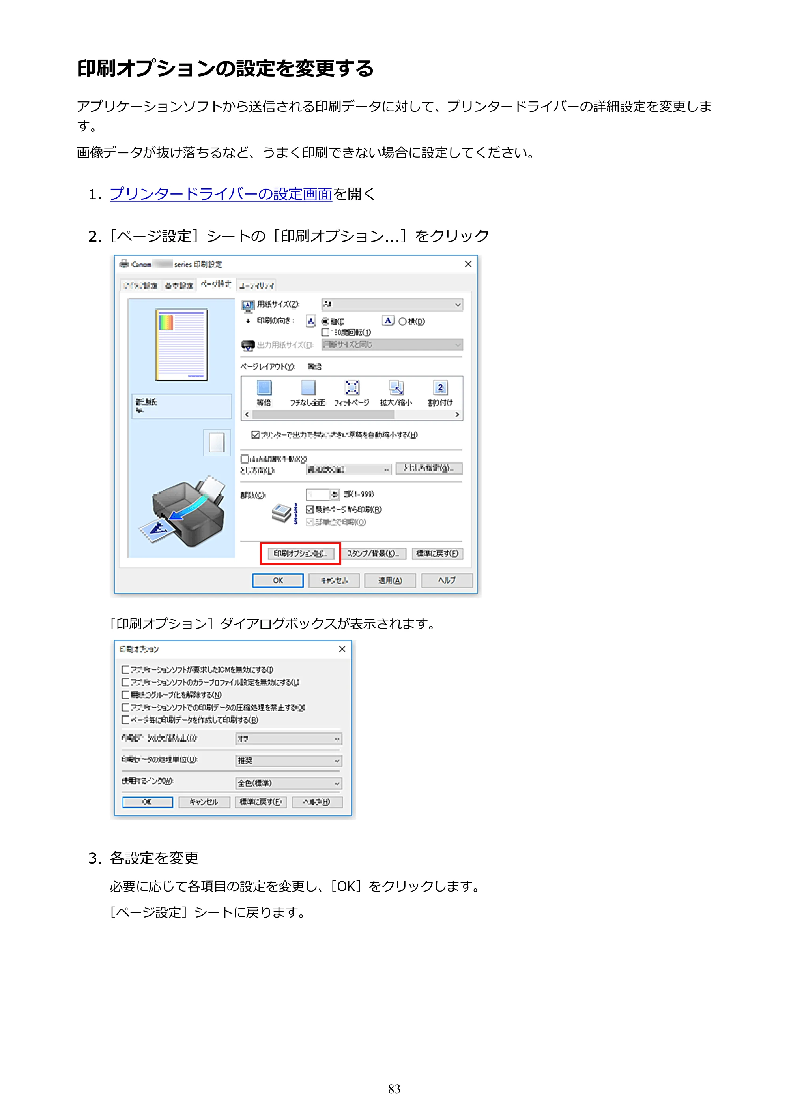The width and height of the screenshot is (789, 1117).
Task: Switch to the 基本設定 tab
Action: (179, 285)
